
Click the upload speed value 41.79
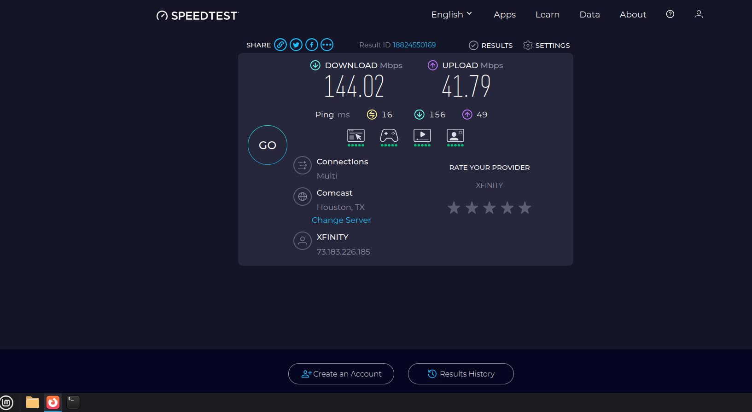[466, 86]
